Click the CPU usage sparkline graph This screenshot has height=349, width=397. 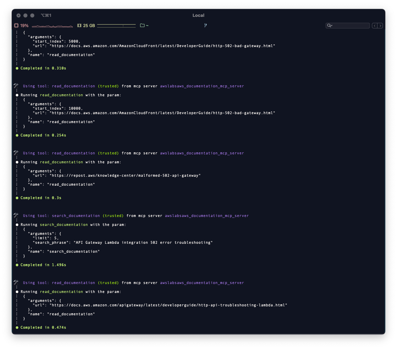(52, 26)
